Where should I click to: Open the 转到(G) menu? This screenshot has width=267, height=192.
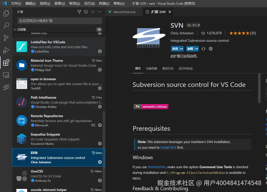[x=74, y=3]
